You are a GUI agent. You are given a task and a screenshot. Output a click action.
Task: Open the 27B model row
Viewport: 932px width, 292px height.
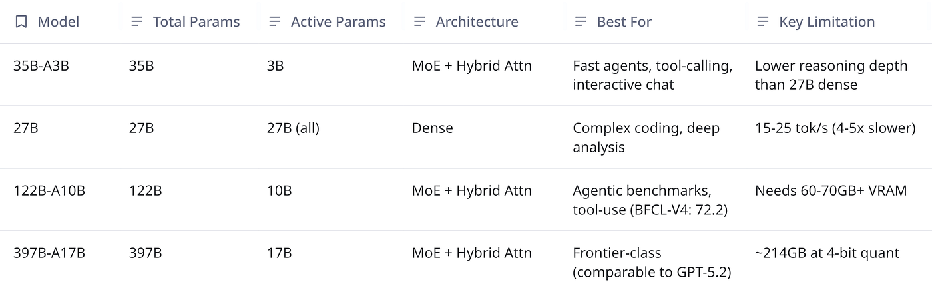466,137
